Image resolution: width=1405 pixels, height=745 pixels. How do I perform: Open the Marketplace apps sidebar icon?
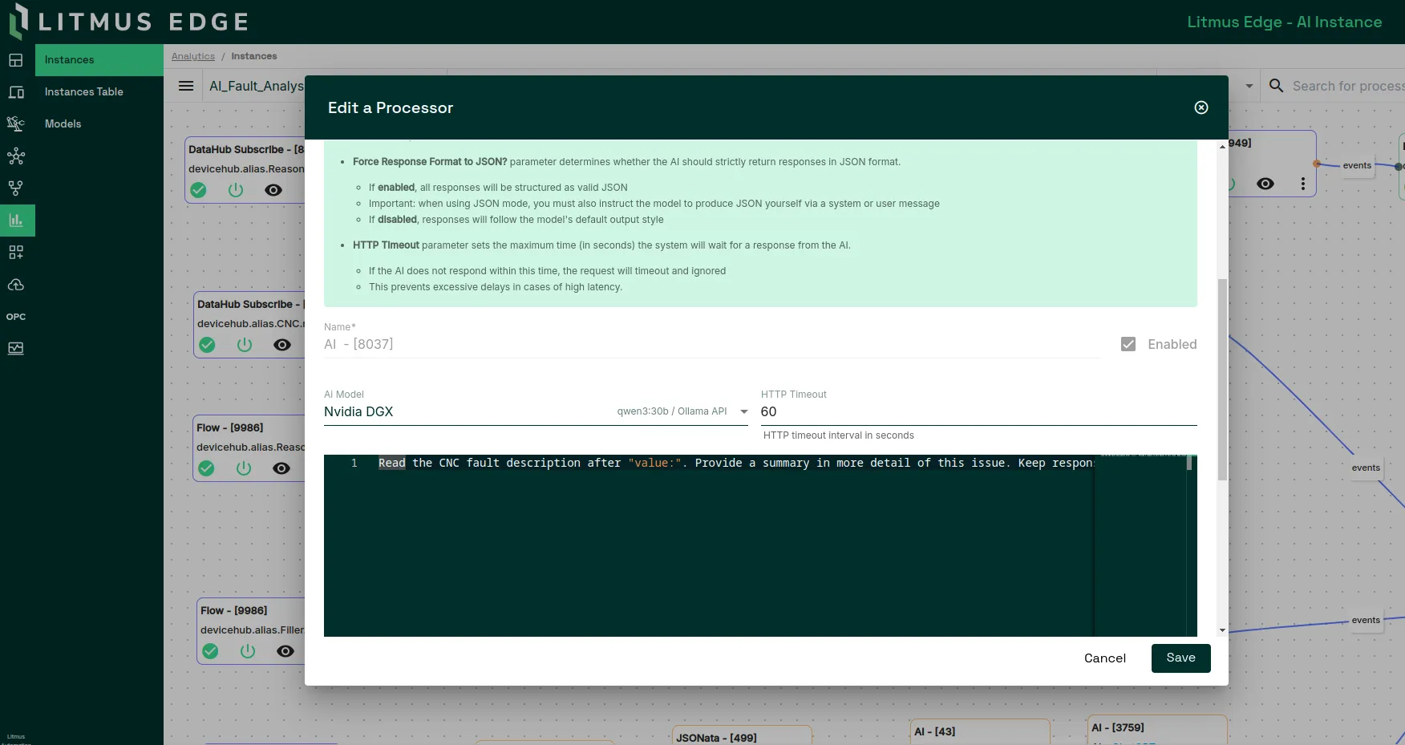16,253
